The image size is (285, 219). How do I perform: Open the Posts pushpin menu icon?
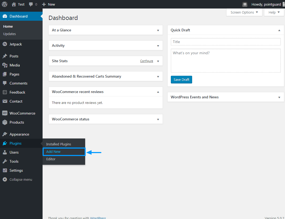tap(5, 56)
